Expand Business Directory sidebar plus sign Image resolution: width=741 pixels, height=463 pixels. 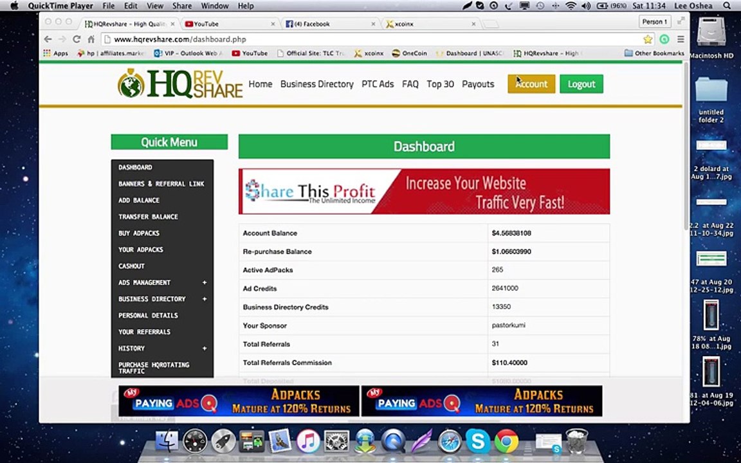pos(205,299)
